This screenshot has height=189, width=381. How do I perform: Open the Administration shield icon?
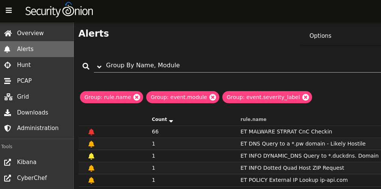(x=8, y=128)
